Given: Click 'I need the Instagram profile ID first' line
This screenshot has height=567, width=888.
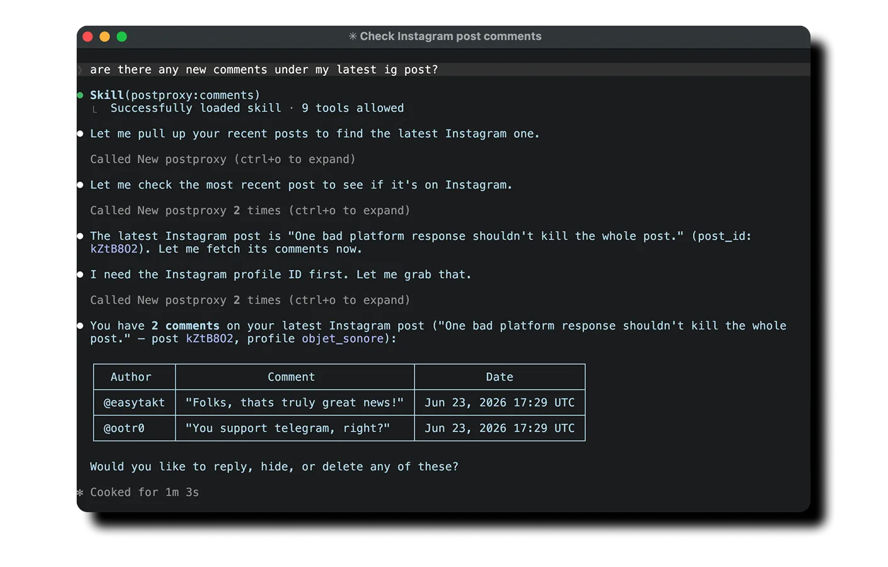Looking at the screenshot, I should [x=281, y=275].
